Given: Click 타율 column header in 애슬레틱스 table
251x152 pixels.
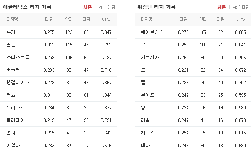Looking at the screenshot, I should pos(49,19).
